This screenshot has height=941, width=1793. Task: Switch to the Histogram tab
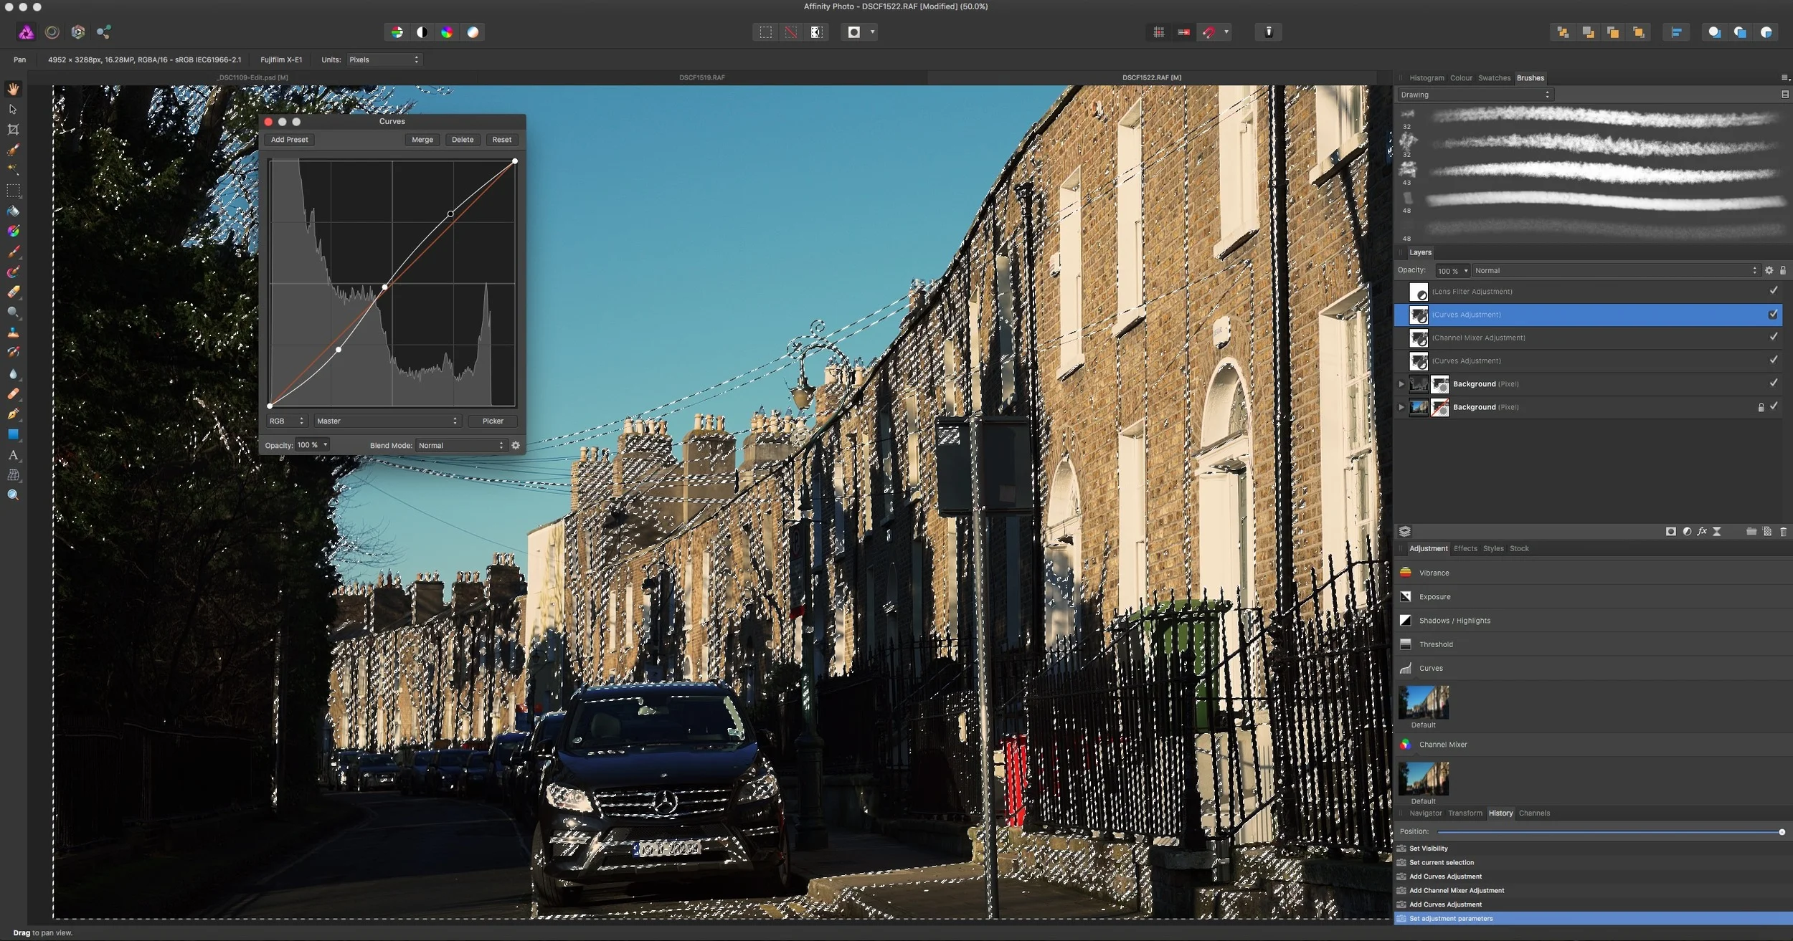coord(1426,78)
